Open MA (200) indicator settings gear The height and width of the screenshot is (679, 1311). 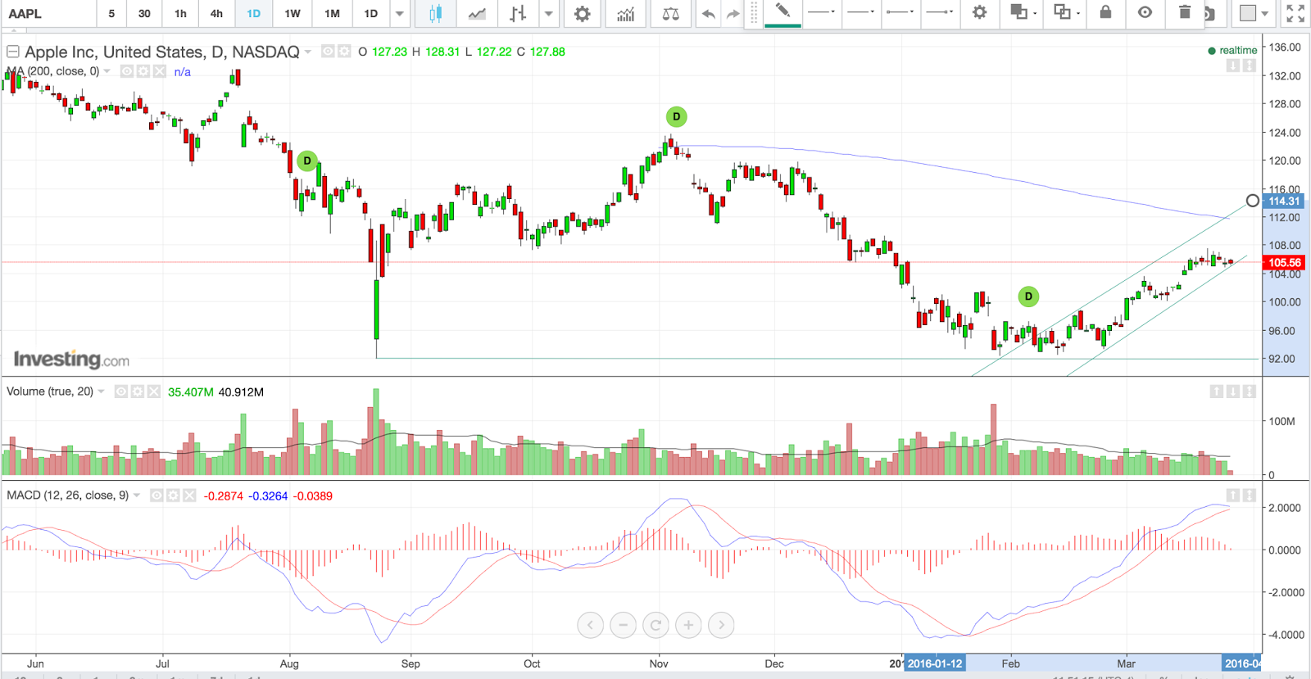click(143, 71)
